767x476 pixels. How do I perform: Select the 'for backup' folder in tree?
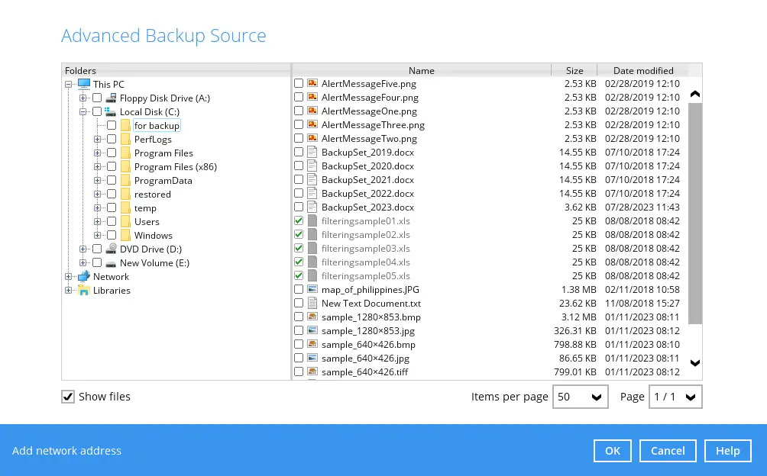(157, 126)
